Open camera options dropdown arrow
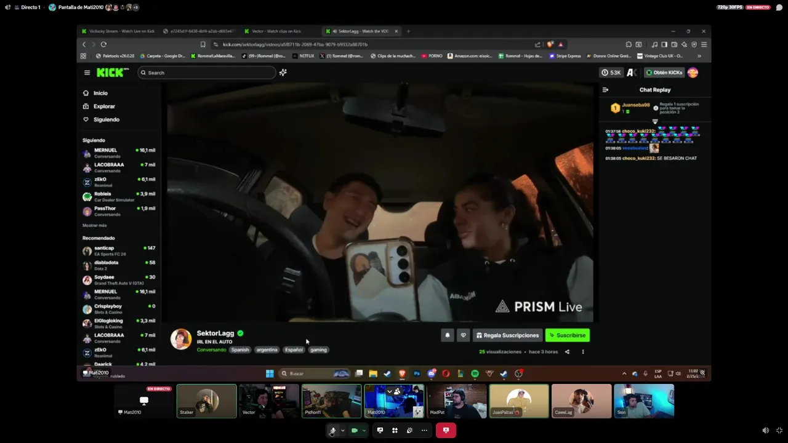 click(x=364, y=431)
